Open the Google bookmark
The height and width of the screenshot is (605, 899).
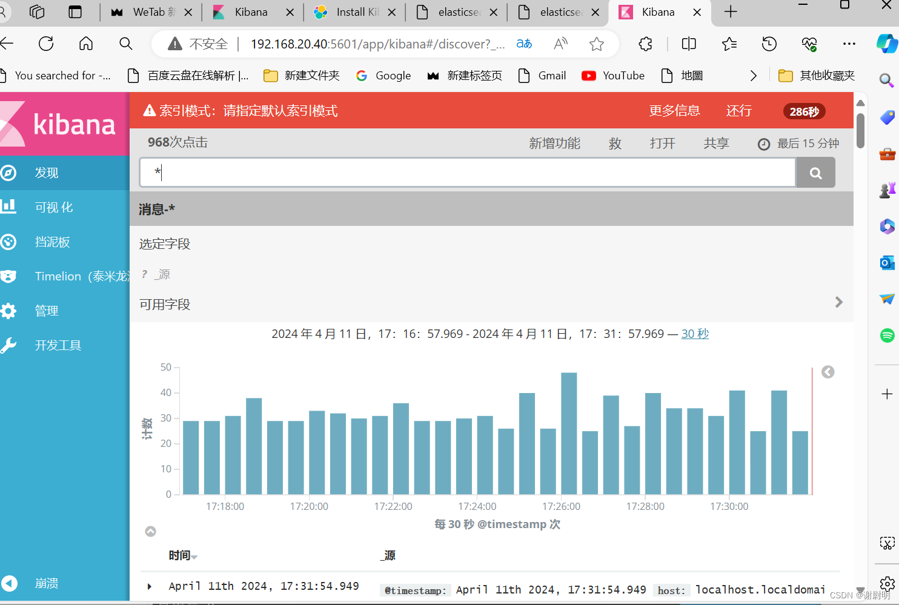click(x=383, y=76)
